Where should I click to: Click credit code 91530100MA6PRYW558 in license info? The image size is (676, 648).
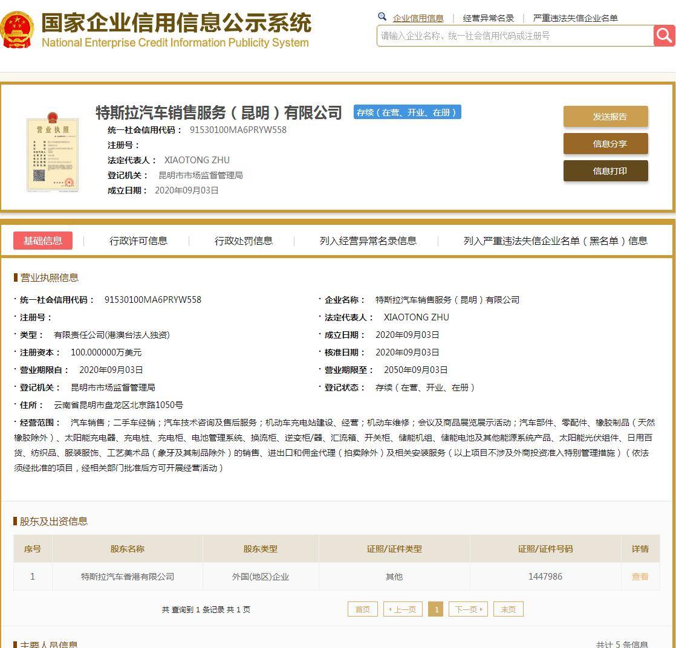point(152,300)
